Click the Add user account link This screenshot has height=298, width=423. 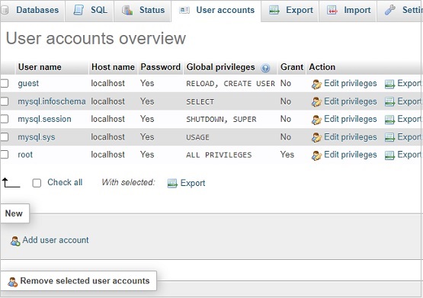click(x=56, y=240)
